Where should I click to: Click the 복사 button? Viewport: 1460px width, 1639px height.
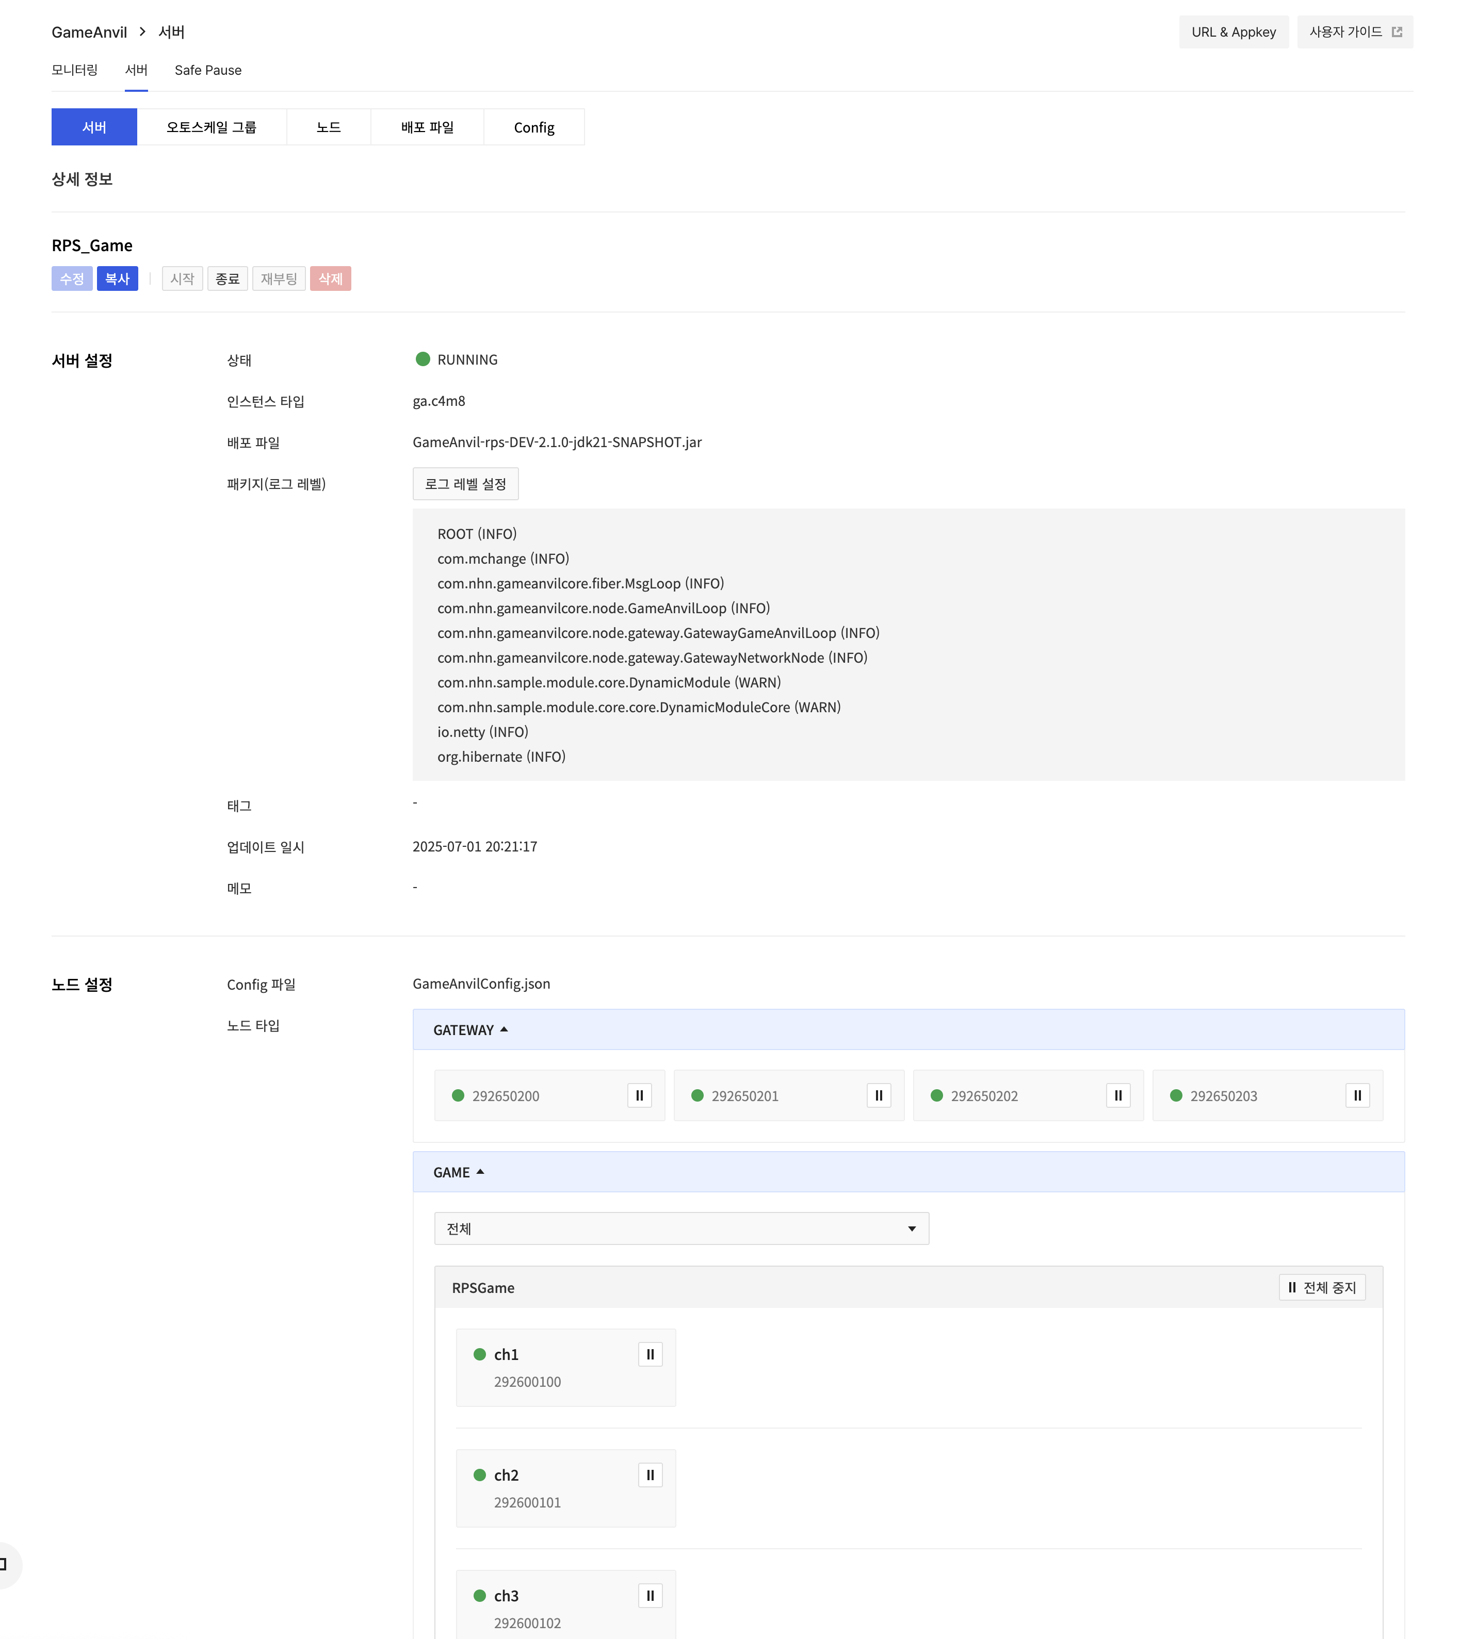pos(117,279)
